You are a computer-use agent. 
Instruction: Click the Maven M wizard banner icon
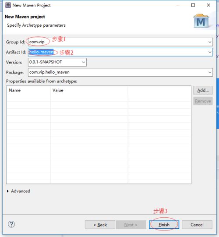click(201, 21)
